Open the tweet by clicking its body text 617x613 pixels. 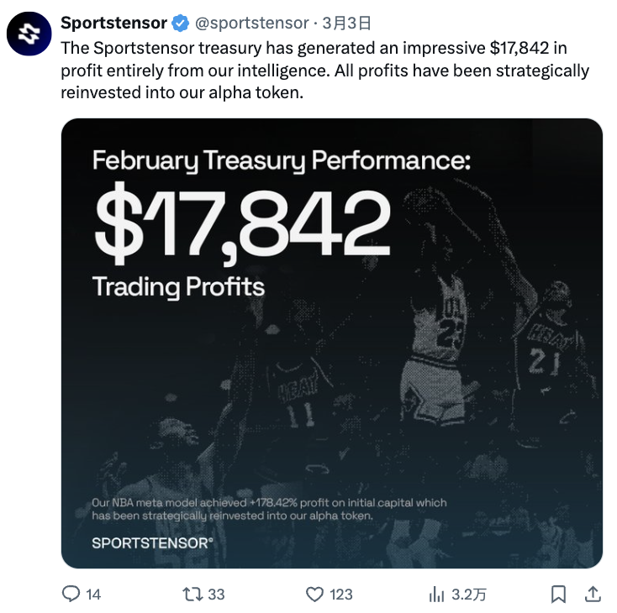[x=325, y=71]
